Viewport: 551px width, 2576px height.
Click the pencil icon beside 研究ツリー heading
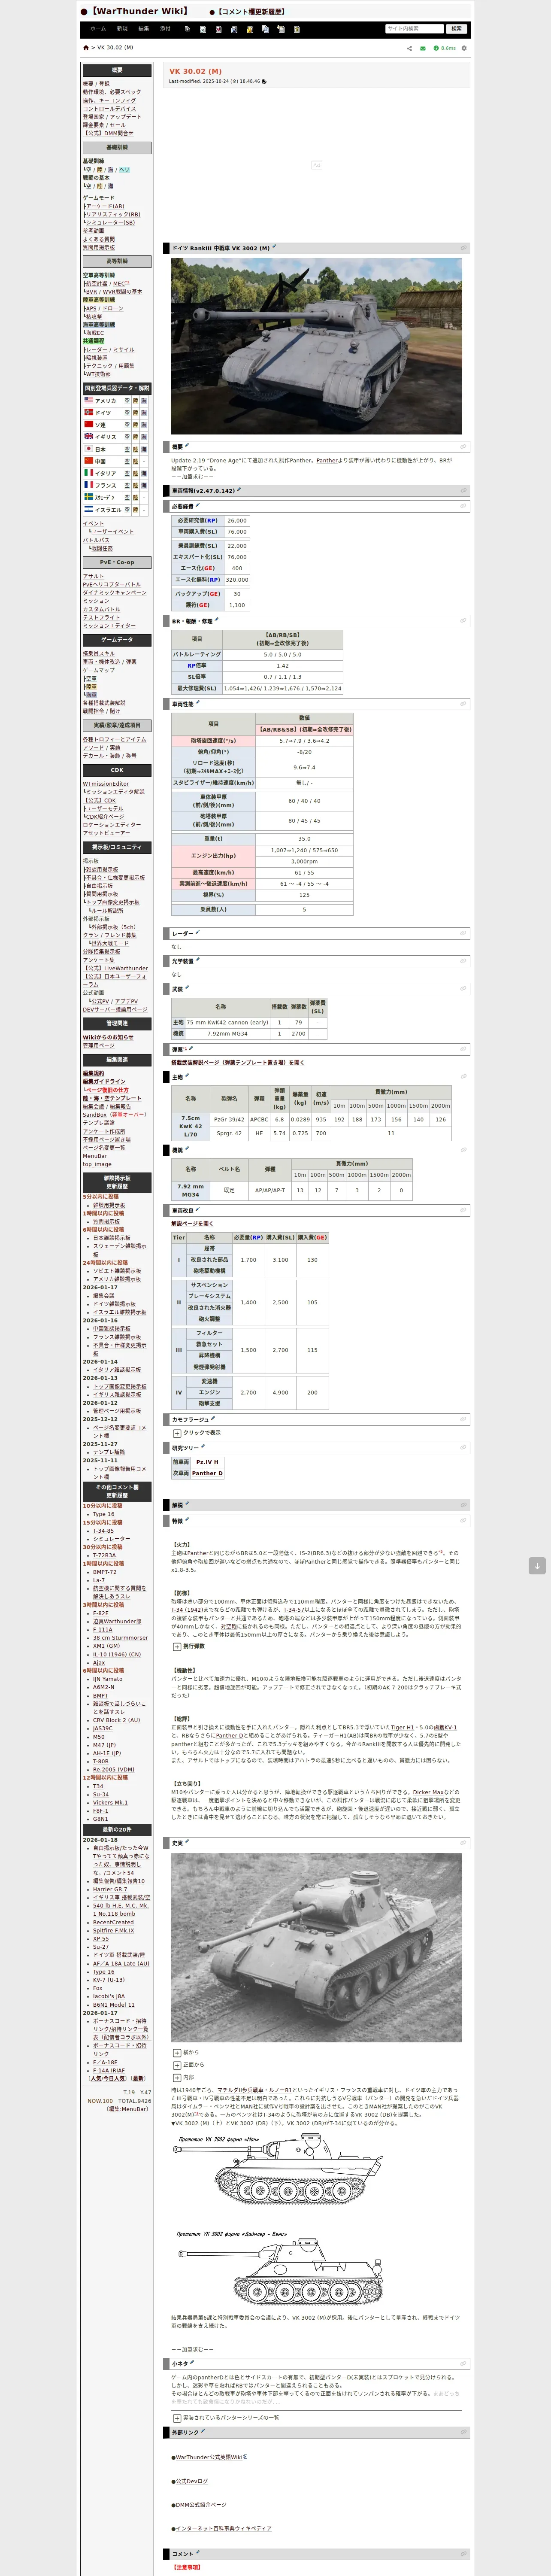click(203, 1446)
